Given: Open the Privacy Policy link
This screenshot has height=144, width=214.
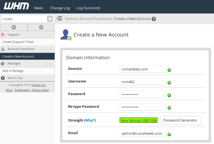Looking at the screenshot, I should pos(40,90).
